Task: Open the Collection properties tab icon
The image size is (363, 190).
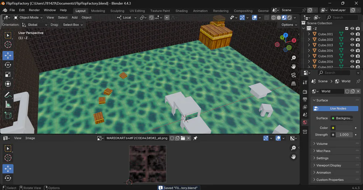Action: pos(305,132)
